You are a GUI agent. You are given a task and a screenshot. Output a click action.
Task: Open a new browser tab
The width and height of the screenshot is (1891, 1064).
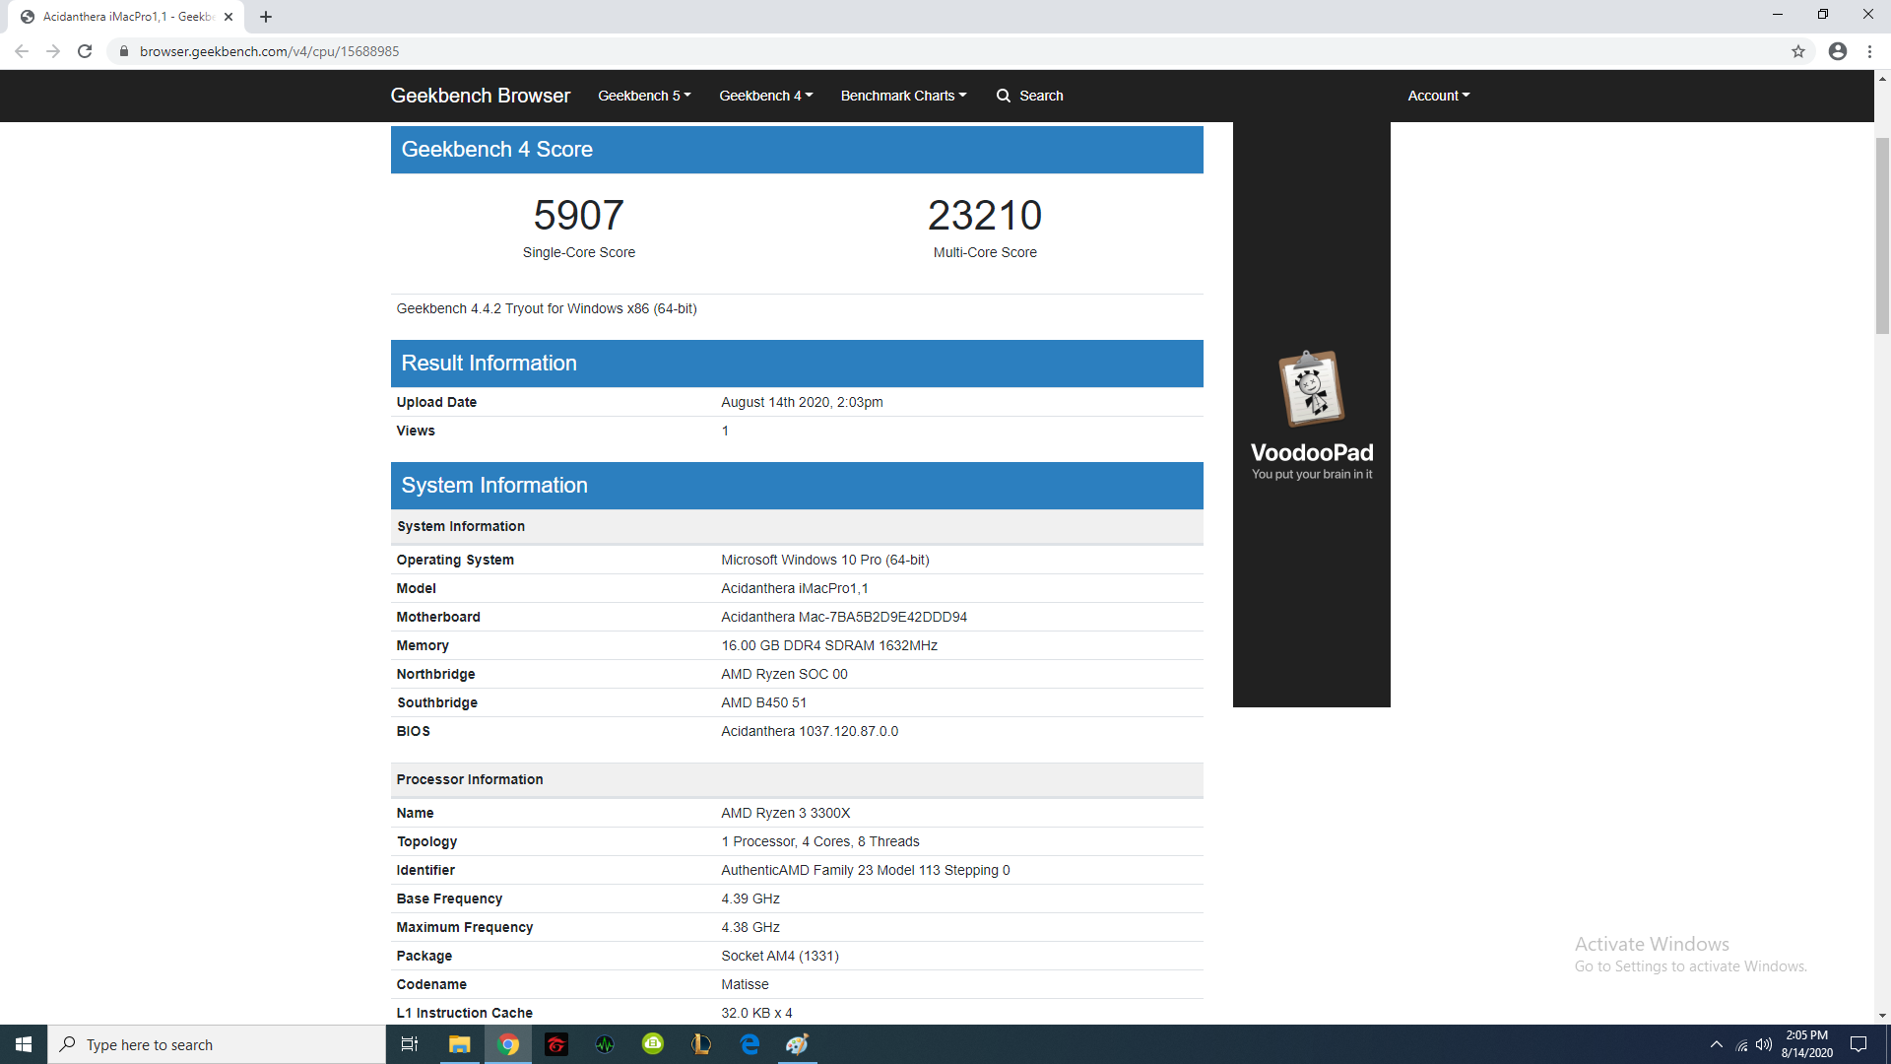pos(266,17)
